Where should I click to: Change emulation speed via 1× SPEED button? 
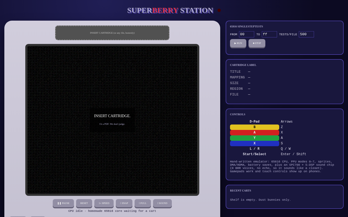[104, 203]
